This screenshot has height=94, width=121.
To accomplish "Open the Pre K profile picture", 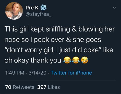I will pos(14,11).
